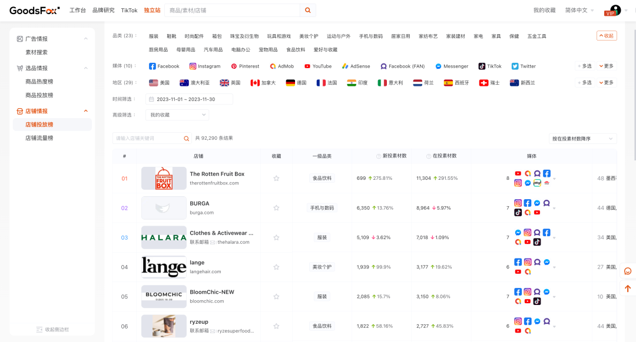The image size is (636, 342).
Task: Filter region by Germany flag
Action: click(290, 83)
